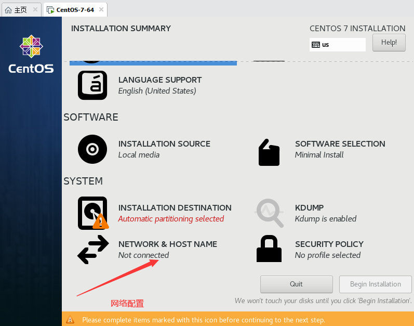Click 'Kdump is enabled' text
The width and height of the screenshot is (414, 326).
tap(326, 219)
